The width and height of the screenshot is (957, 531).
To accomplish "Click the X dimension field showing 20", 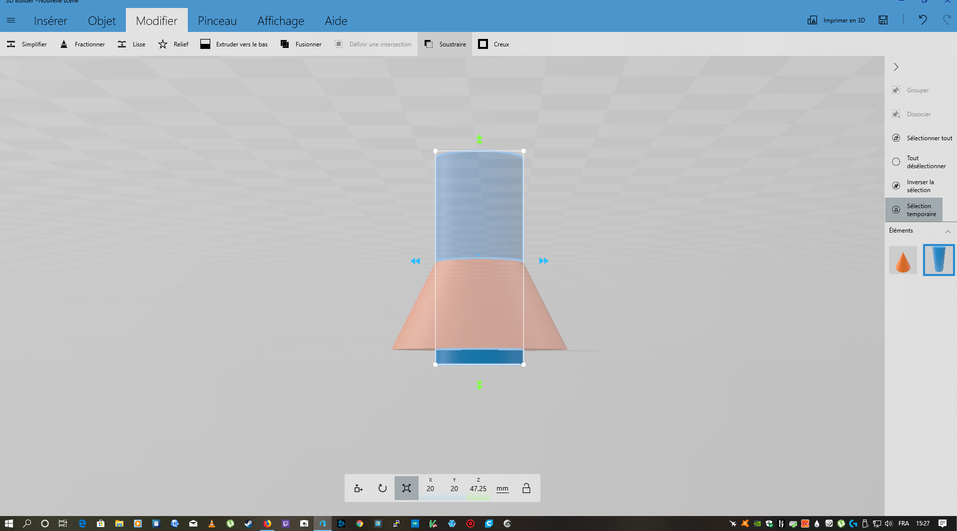I will (x=431, y=488).
